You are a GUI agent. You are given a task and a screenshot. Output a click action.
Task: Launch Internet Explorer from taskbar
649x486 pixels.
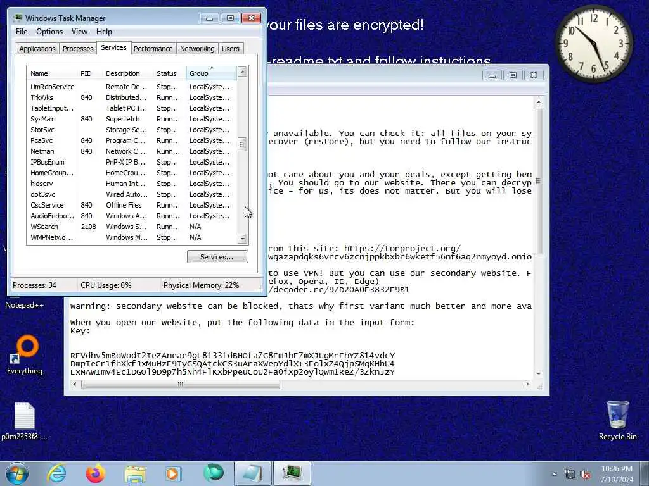click(56, 473)
